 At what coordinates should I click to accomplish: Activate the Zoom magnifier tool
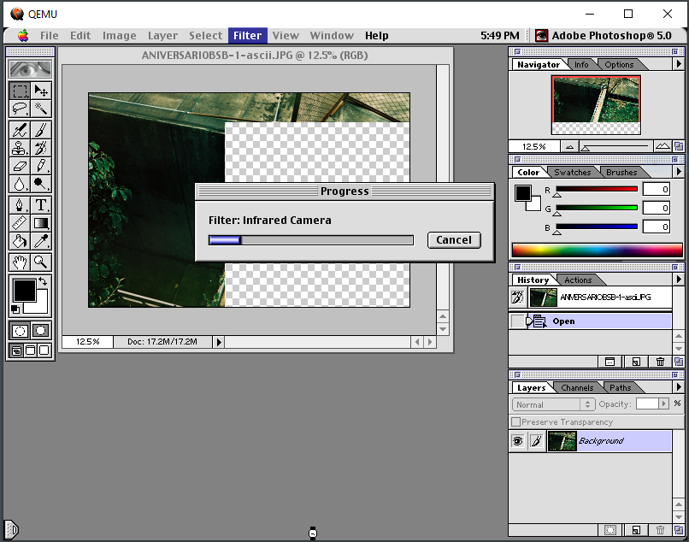tap(41, 262)
